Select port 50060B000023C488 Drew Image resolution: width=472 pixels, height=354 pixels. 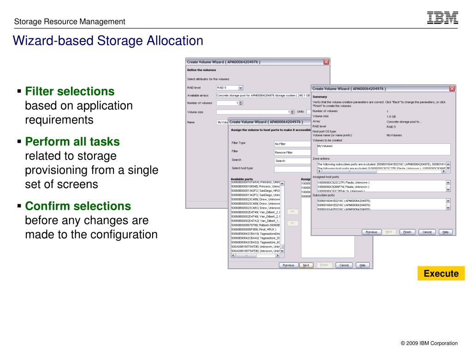tap(255, 203)
